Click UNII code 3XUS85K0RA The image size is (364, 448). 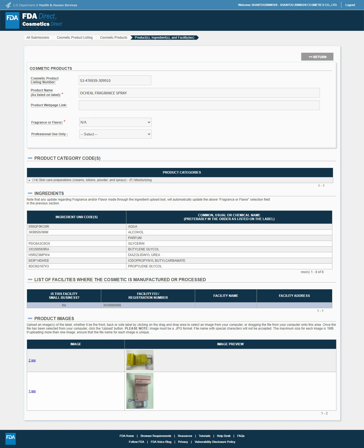tap(39, 249)
